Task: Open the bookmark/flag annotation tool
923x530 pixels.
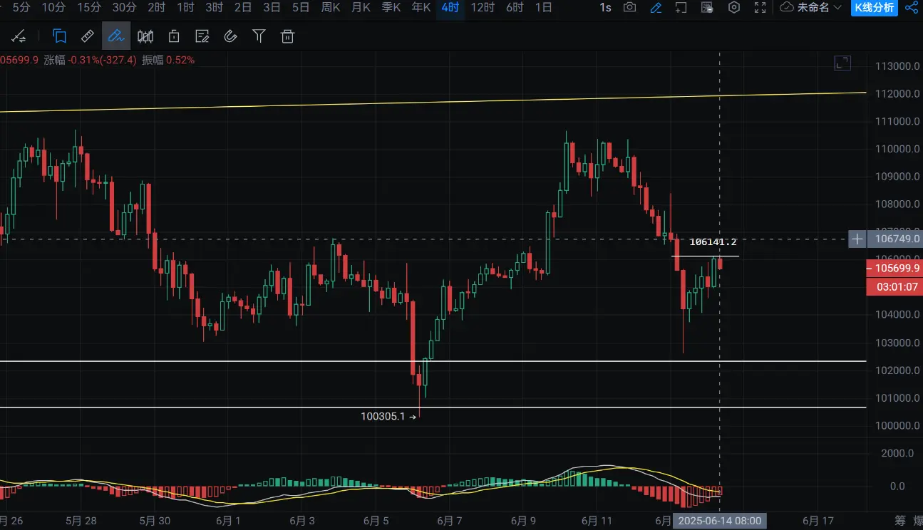Action: pyautogui.click(x=60, y=36)
